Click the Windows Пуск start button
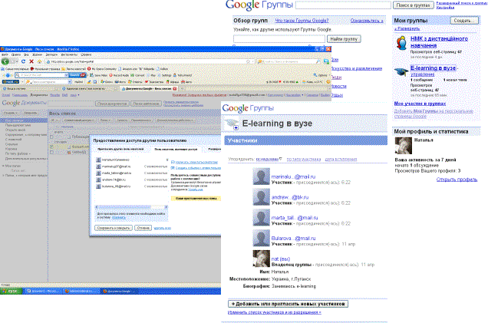The image size is (488, 323). (x=12, y=292)
